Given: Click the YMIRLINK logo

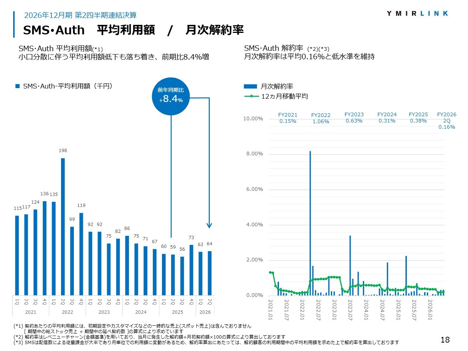Looking at the screenshot, I should 417,14.
